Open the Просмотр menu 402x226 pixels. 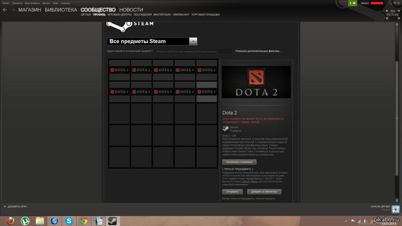coord(17,3)
